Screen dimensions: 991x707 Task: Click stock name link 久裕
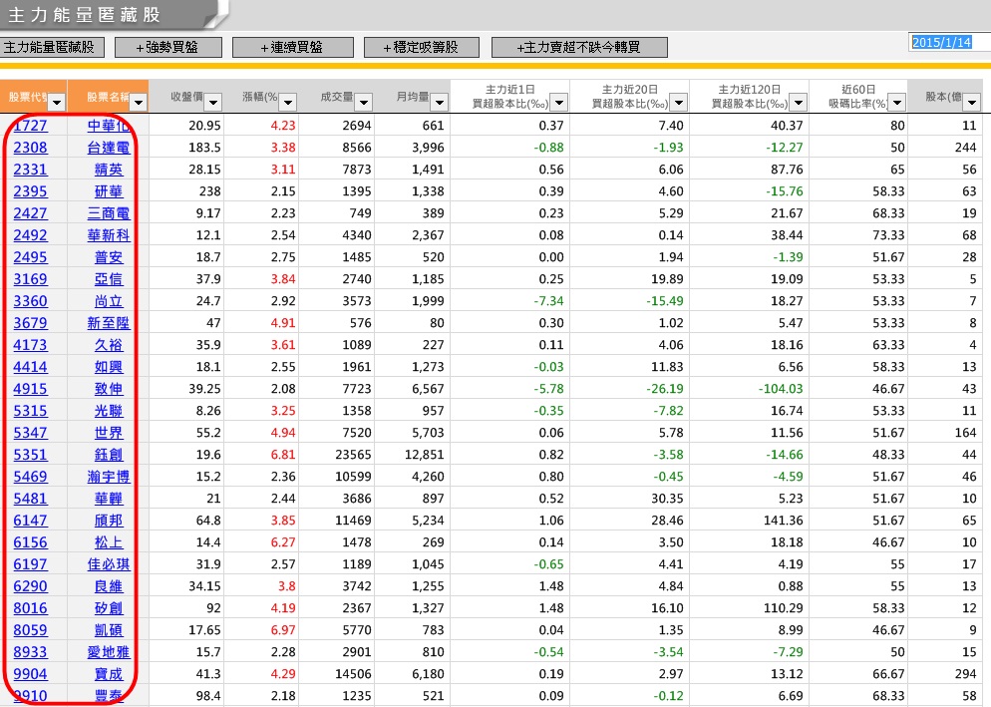[109, 345]
